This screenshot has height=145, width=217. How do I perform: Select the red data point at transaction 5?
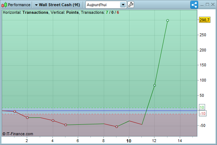tap(65, 125)
